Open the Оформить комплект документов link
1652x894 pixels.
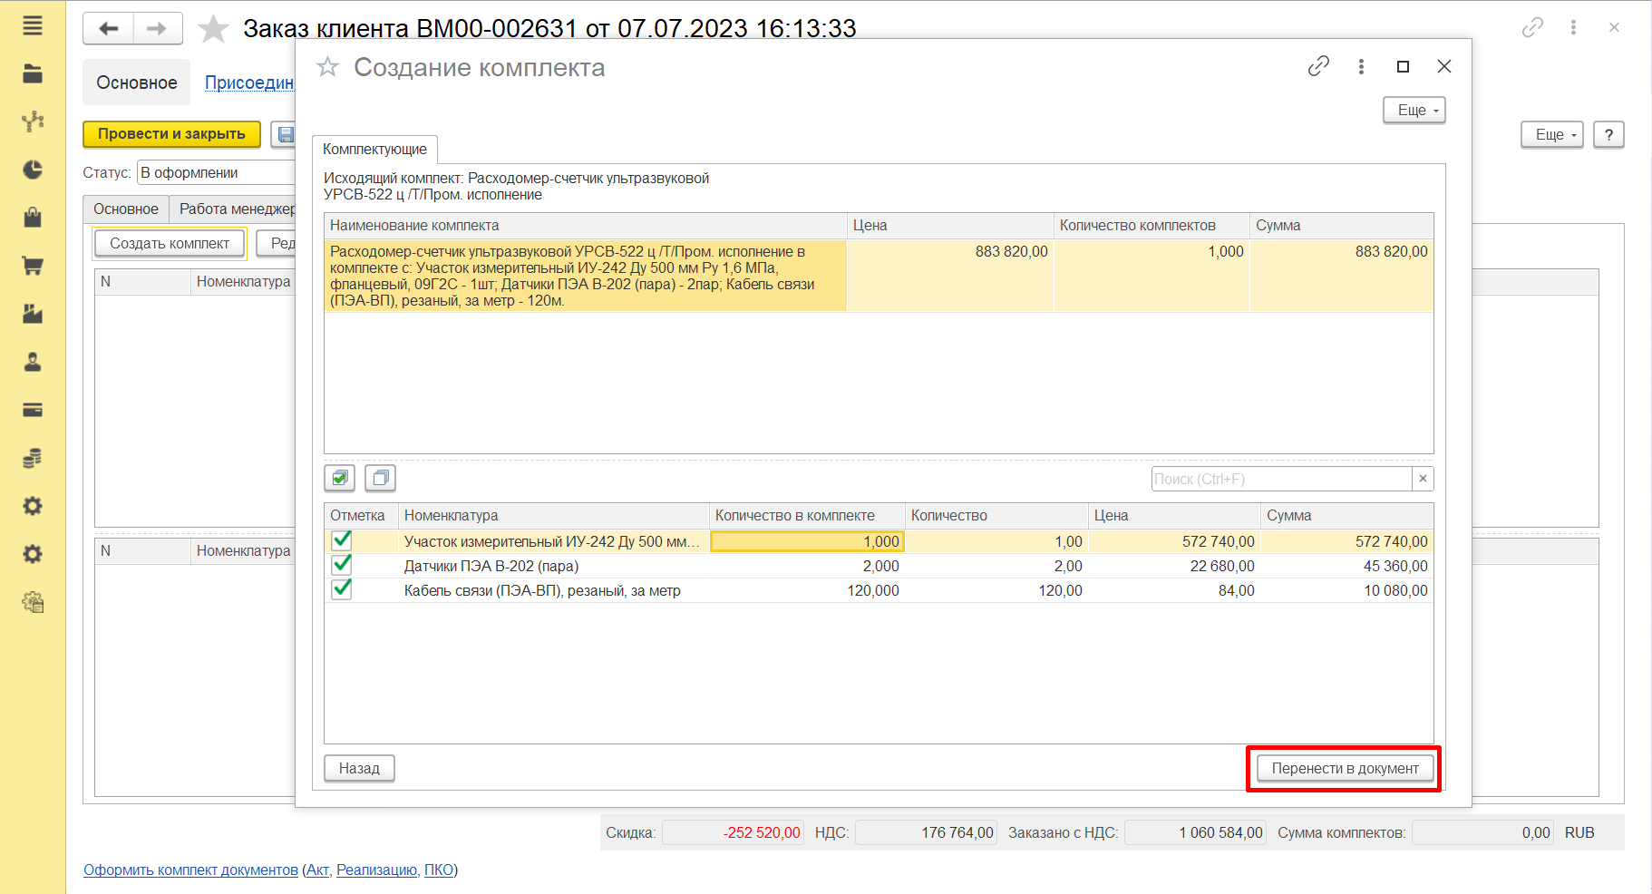click(190, 870)
